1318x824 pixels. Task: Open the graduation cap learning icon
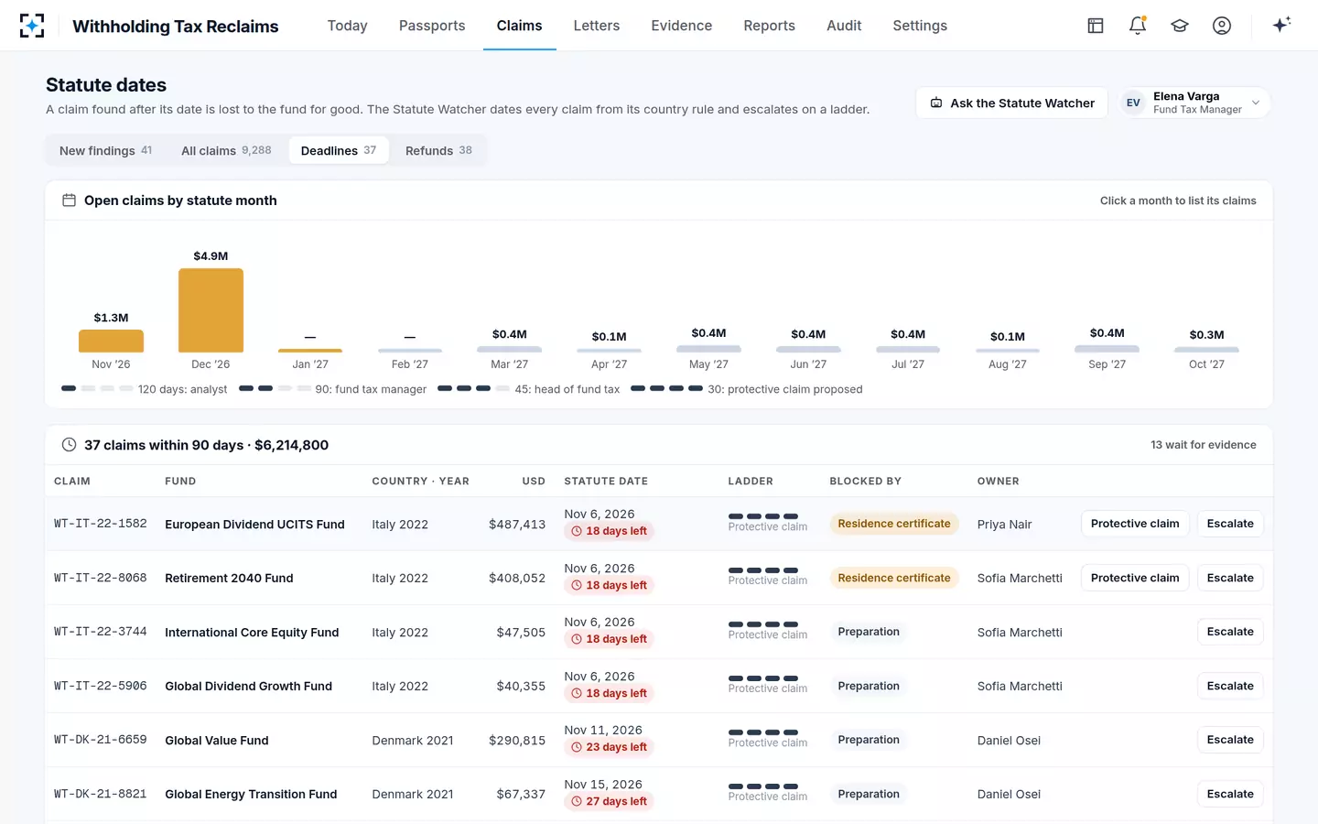click(1180, 26)
